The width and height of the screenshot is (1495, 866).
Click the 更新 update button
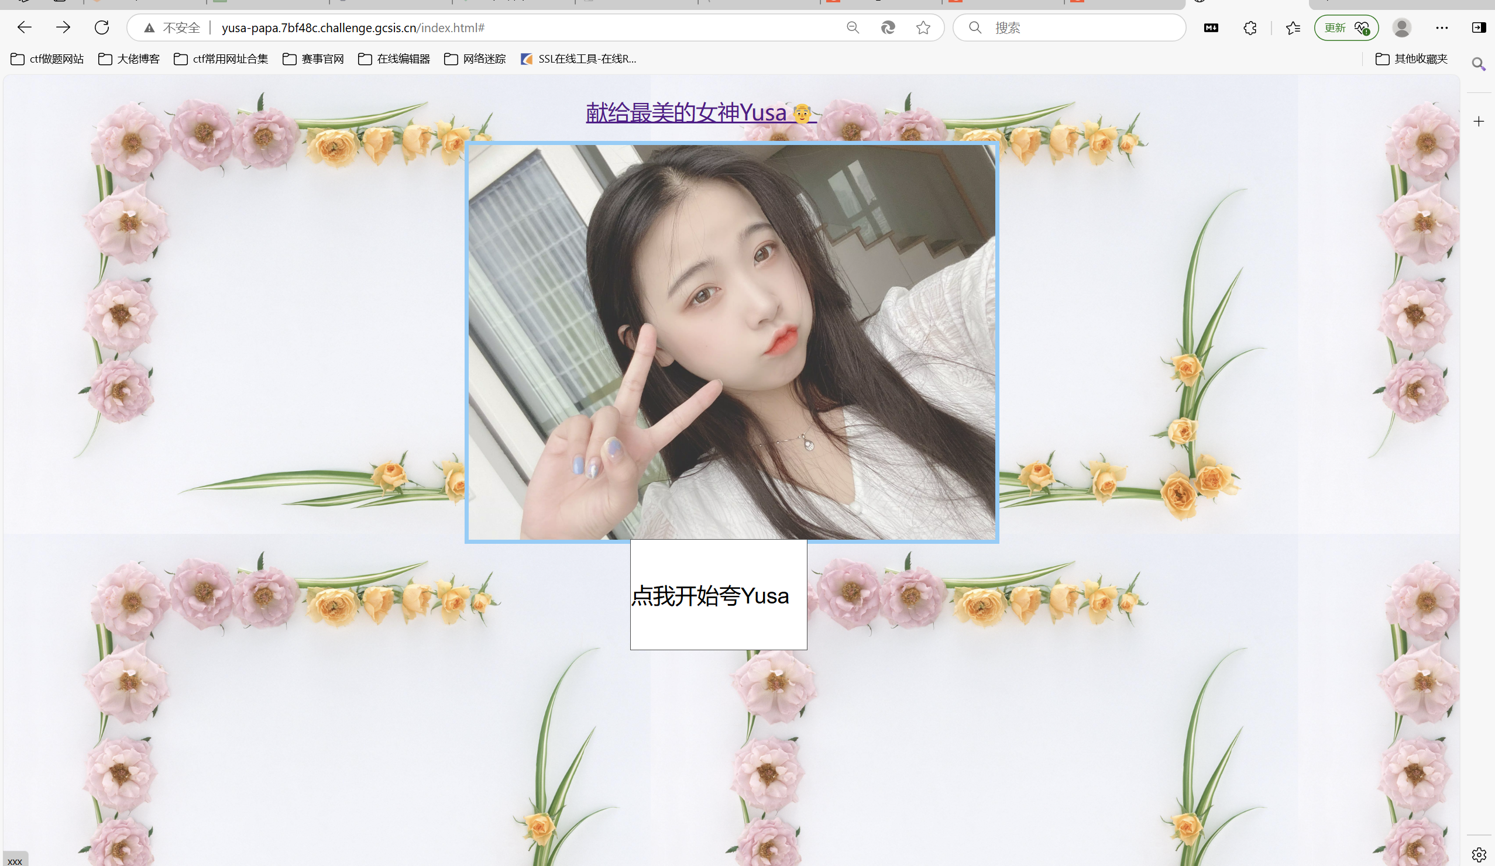coord(1346,27)
